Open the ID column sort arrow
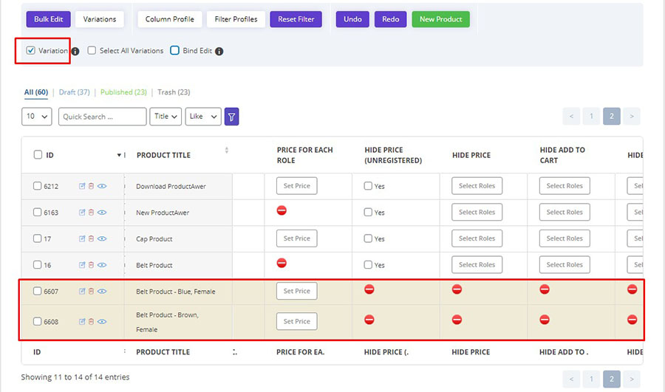Viewport: 665px width, 392px height. [119, 155]
